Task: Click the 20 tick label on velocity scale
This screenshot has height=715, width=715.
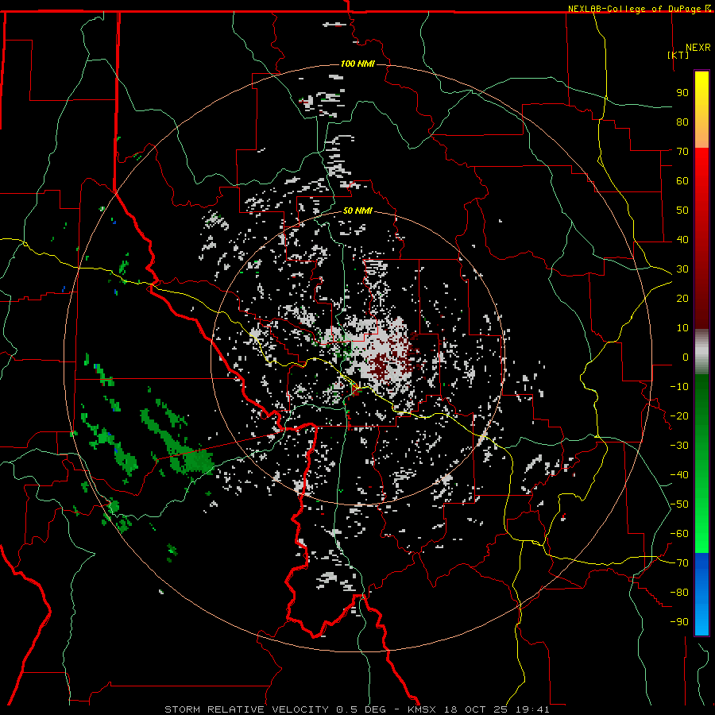Action: coord(682,299)
